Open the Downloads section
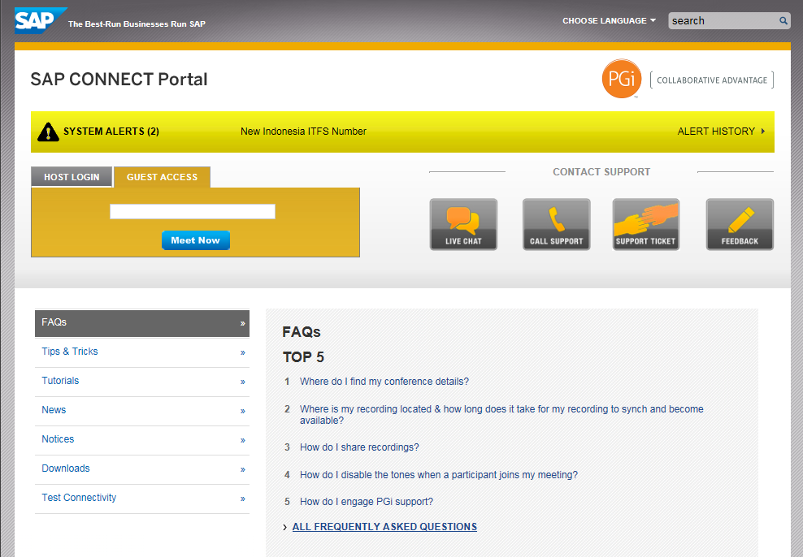803x557 pixels. (x=142, y=468)
